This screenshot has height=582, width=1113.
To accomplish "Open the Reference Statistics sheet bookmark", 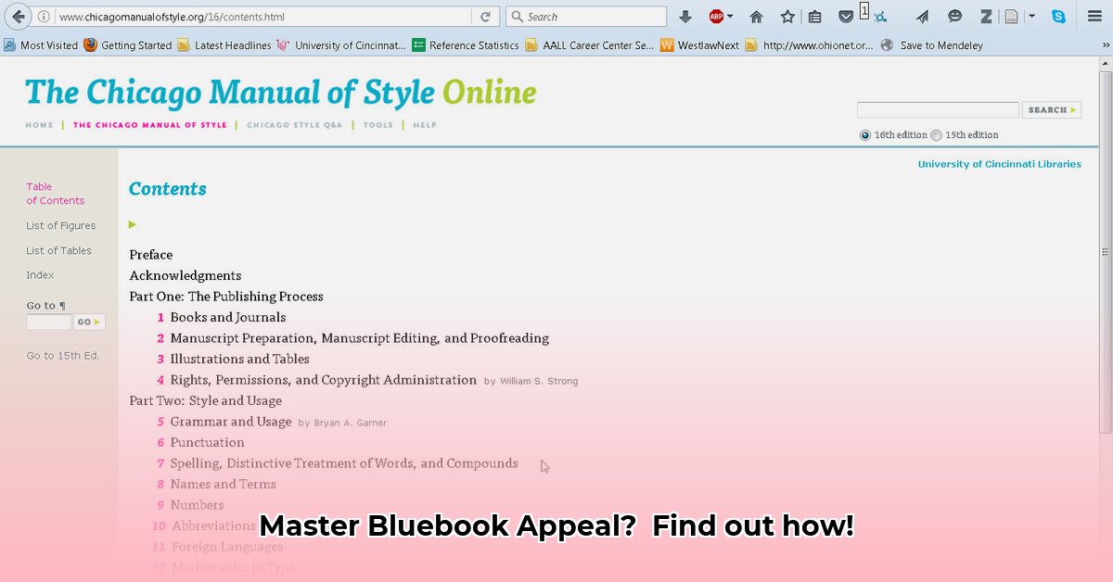I will [x=466, y=44].
